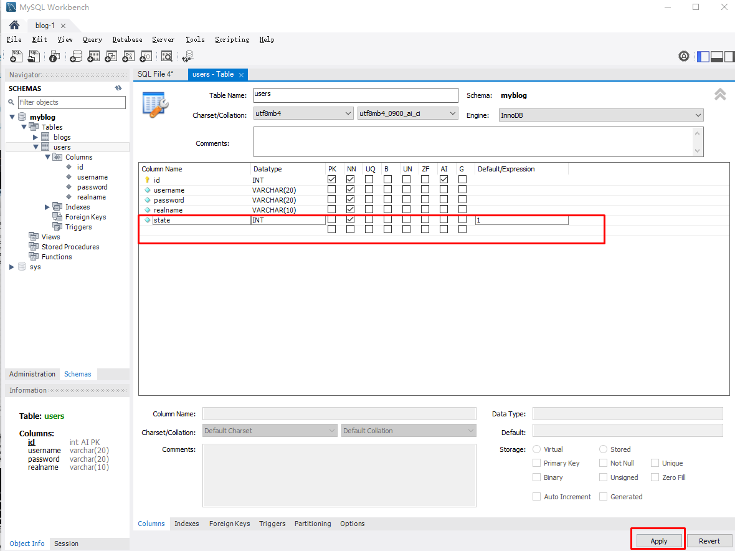Toggle the bottom output panel icon

[717, 56]
